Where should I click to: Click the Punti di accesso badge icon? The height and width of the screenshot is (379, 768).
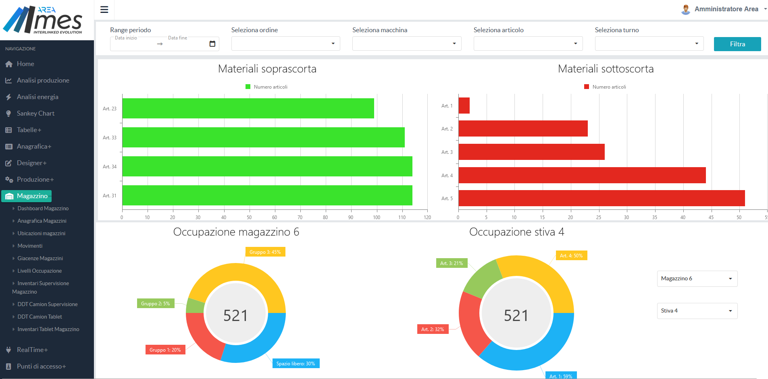(8, 367)
